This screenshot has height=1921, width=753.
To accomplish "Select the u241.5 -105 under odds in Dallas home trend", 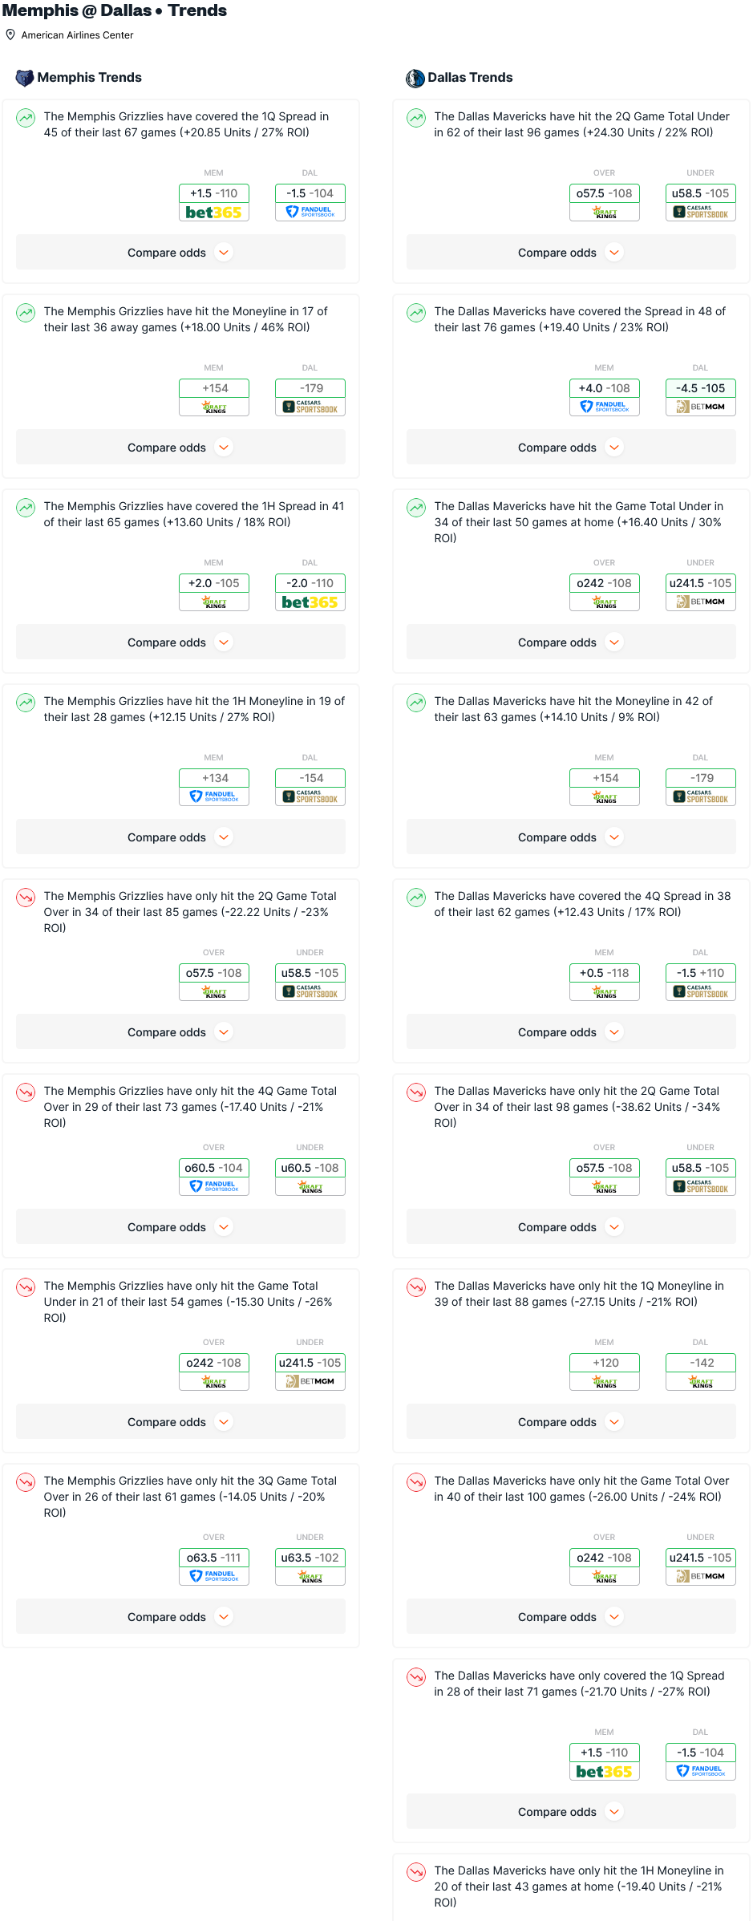I will tap(700, 583).
